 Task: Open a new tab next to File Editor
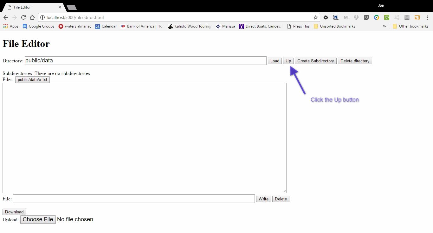tap(71, 7)
